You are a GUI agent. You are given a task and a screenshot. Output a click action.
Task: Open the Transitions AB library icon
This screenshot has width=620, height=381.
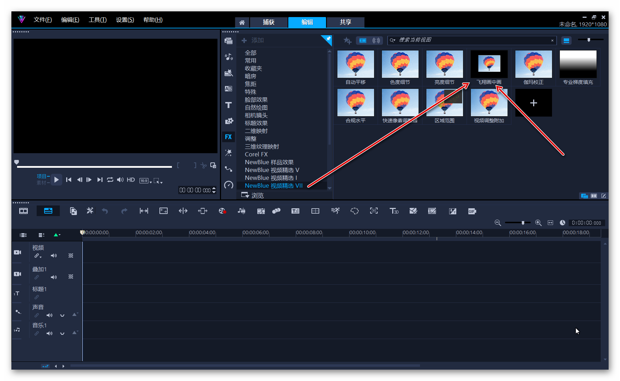tap(228, 89)
